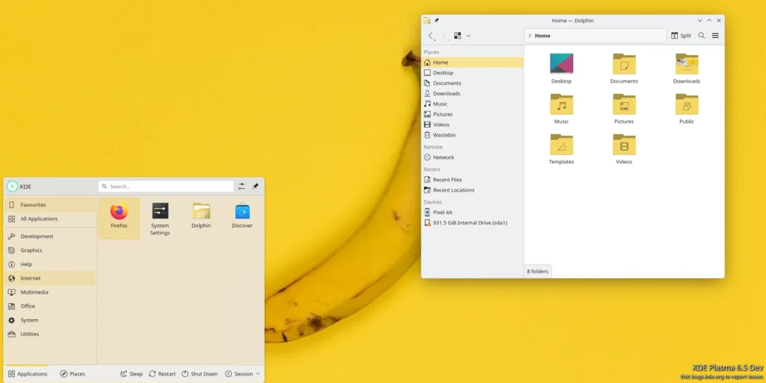Viewport: 766px width, 383px height.
Task: Open the Music folder icon in Dolphin view
Action: [561, 108]
